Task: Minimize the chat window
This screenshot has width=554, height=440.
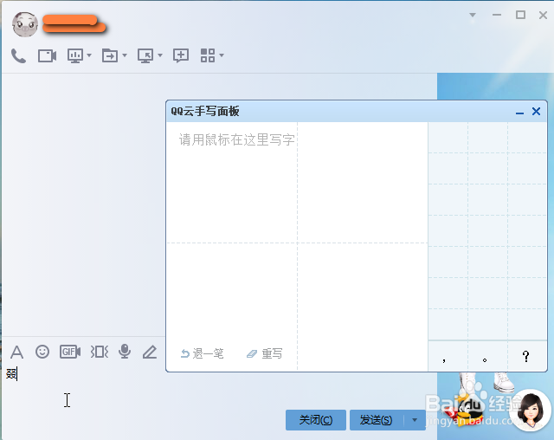Action: [497, 15]
